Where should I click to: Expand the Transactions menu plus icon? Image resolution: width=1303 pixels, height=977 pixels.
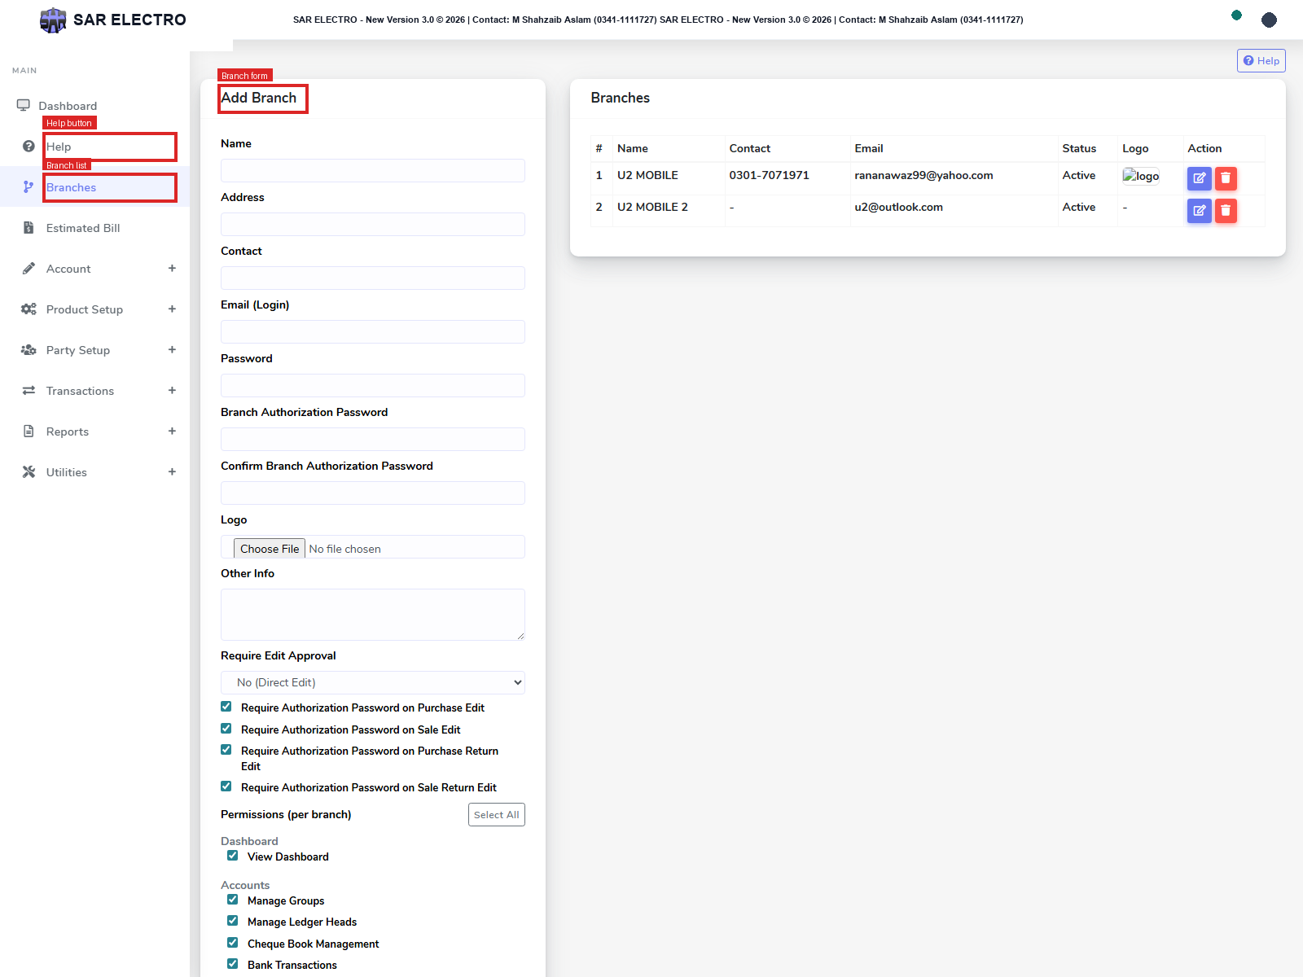pos(172,391)
